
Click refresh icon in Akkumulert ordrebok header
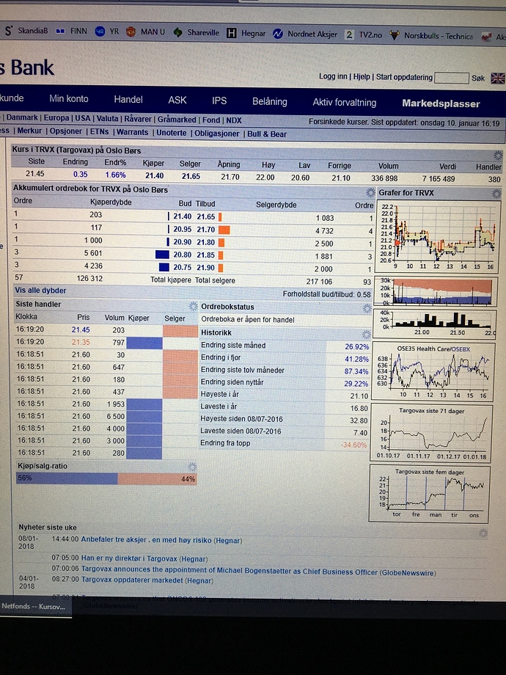click(x=370, y=192)
